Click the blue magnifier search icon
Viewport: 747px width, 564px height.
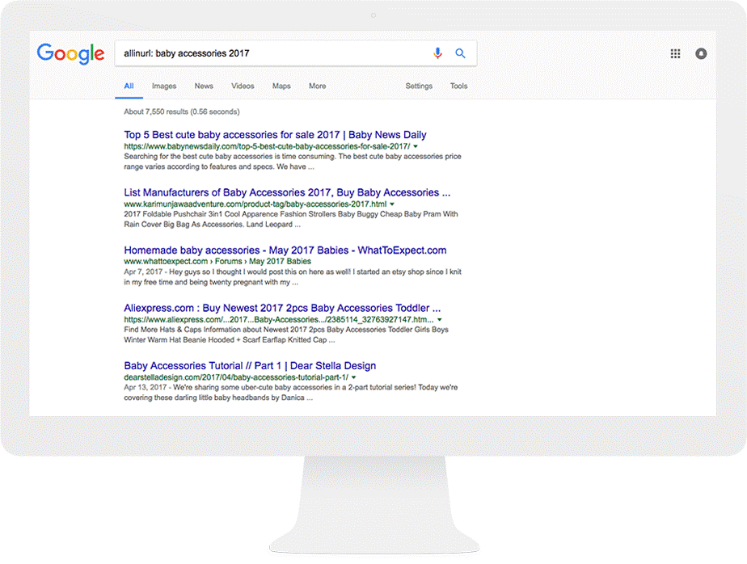[460, 53]
